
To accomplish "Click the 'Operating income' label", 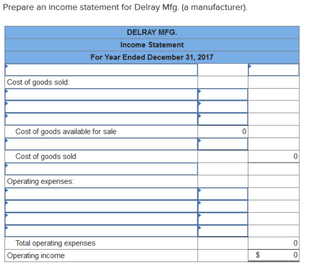I will point(36,255).
